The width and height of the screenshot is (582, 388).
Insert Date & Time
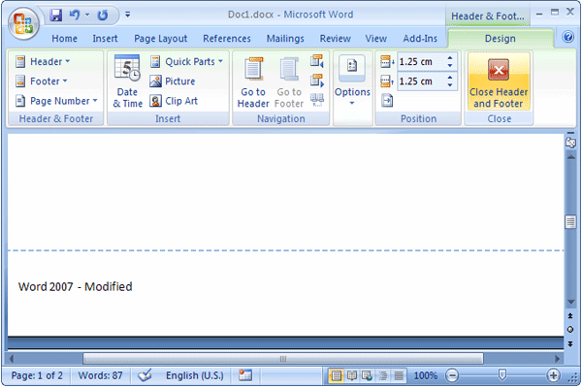pyautogui.click(x=127, y=81)
